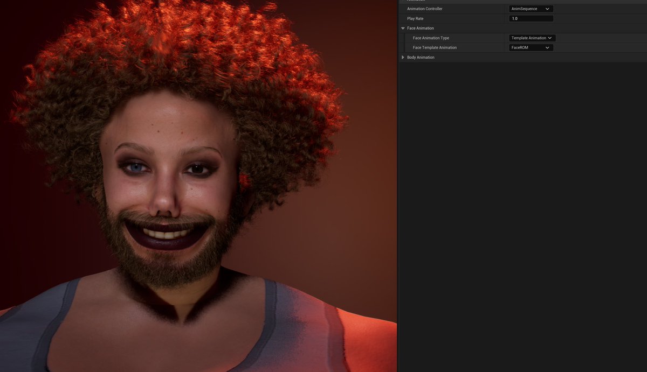This screenshot has height=372, width=647.
Task: Select the 'Face Animation Type' label
Action: pyautogui.click(x=431, y=38)
